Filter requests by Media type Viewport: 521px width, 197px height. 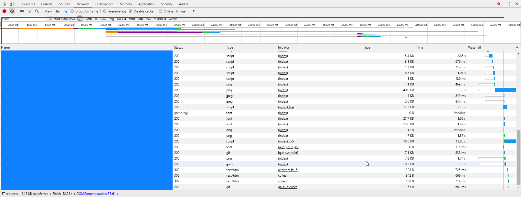pos(121,19)
